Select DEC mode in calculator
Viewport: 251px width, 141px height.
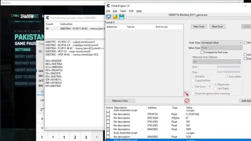pos(41,76)
